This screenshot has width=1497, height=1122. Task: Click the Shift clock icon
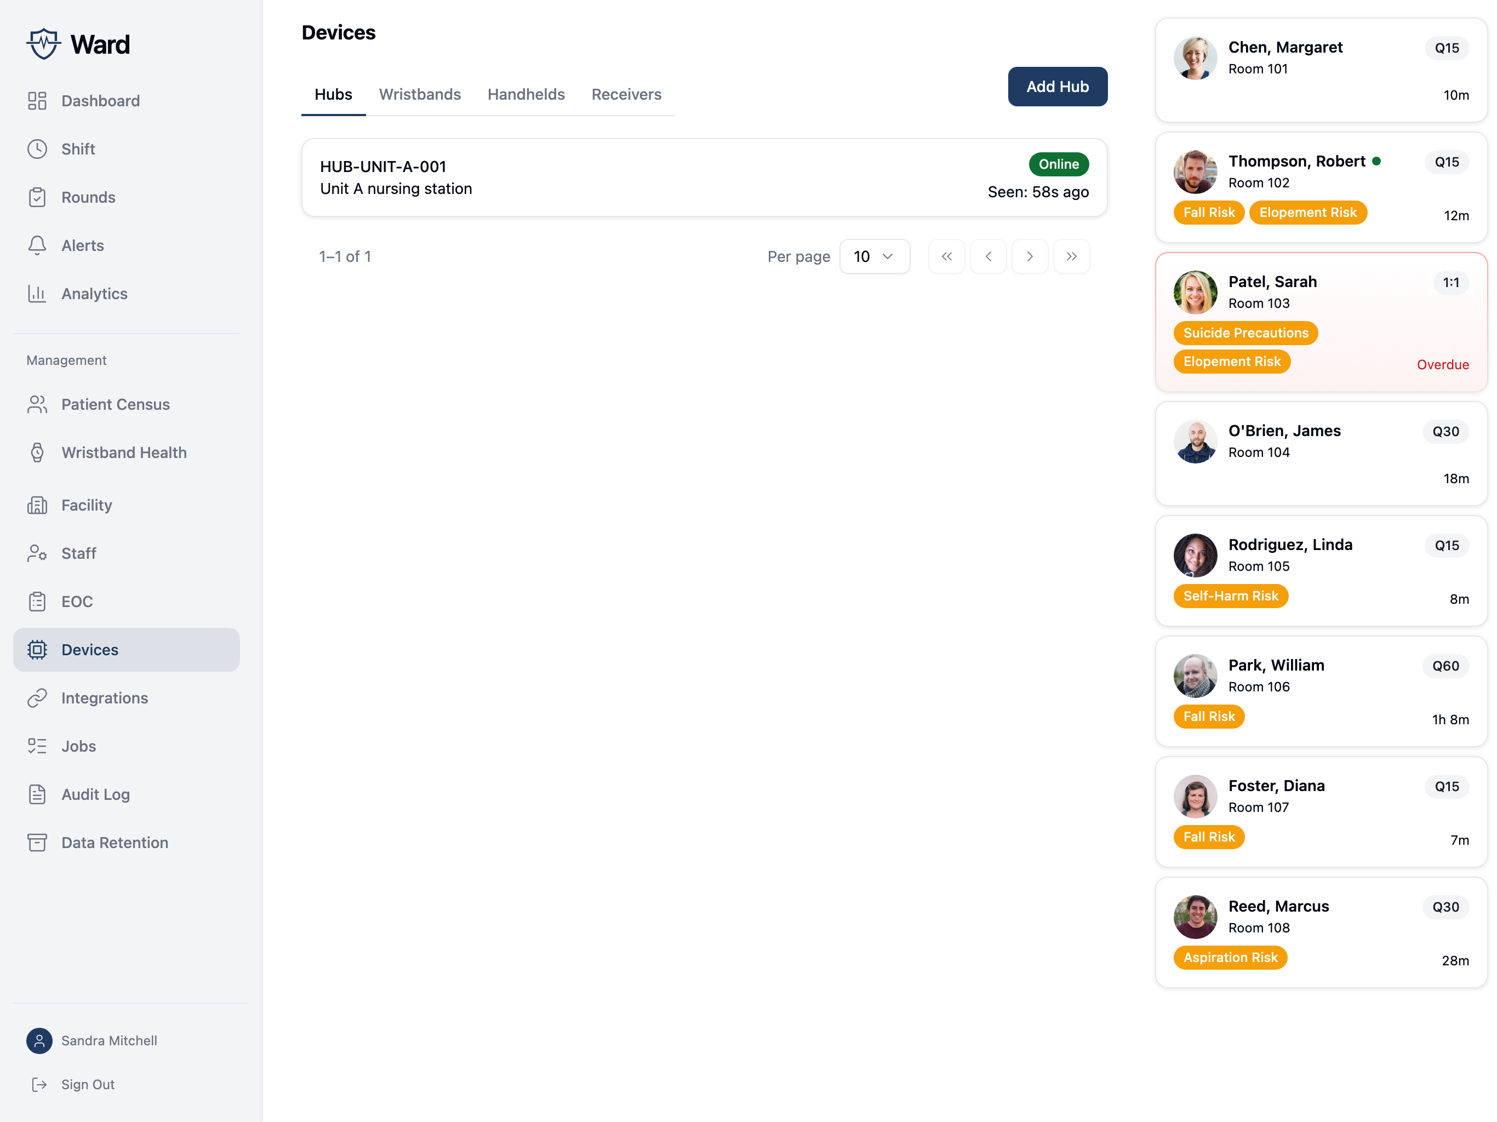click(37, 149)
